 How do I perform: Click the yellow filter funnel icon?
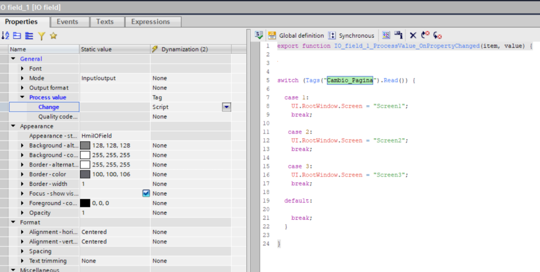click(41, 36)
